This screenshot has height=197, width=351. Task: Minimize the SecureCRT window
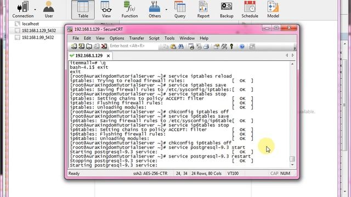click(x=267, y=28)
